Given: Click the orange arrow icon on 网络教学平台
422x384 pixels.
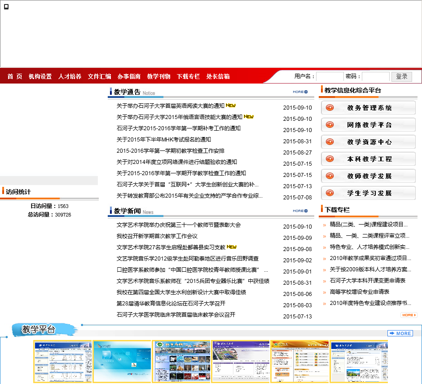Looking at the screenshot, I should click(330, 125).
